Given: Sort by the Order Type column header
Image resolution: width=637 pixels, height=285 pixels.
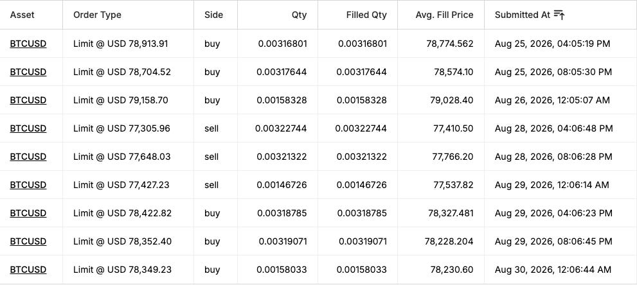Looking at the screenshot, I should [x=97, y=15].
